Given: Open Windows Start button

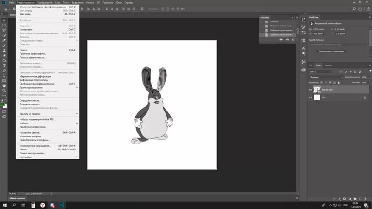Looking at the screenshot, I should coord(5,205).
